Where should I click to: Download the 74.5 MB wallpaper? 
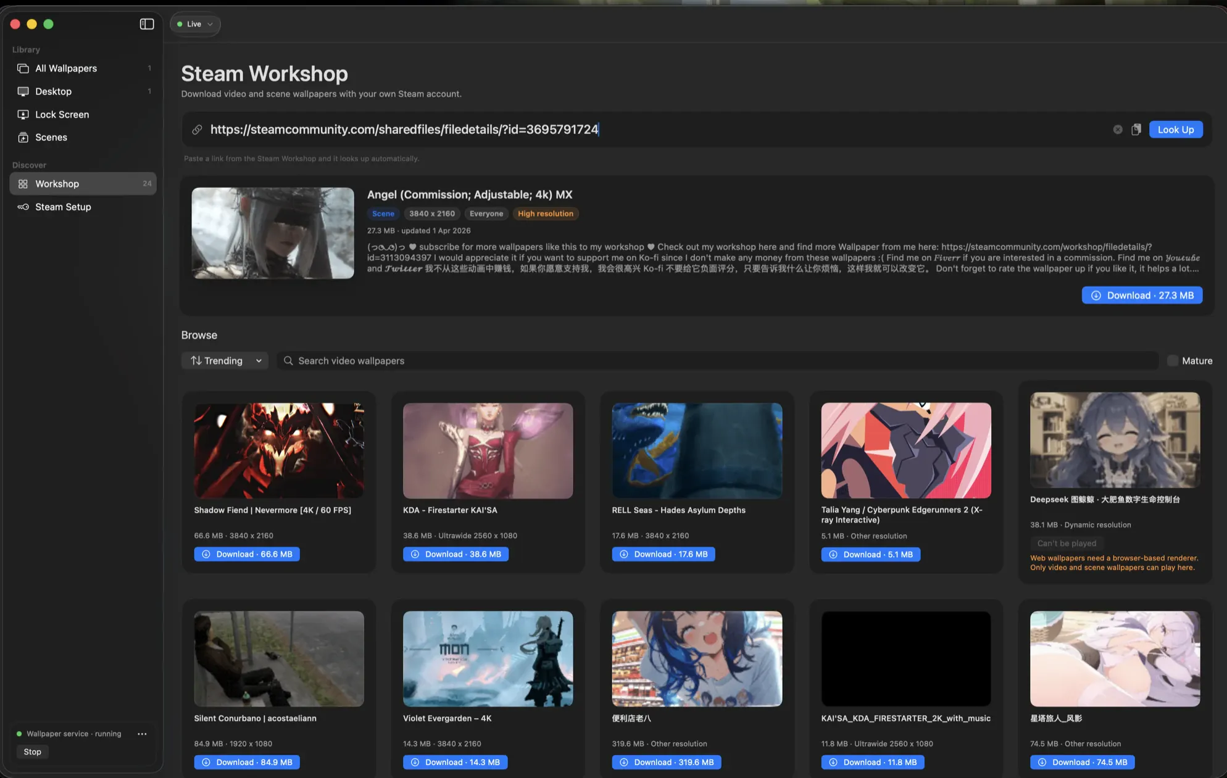pyautogui.click(x=1083, y=762)
